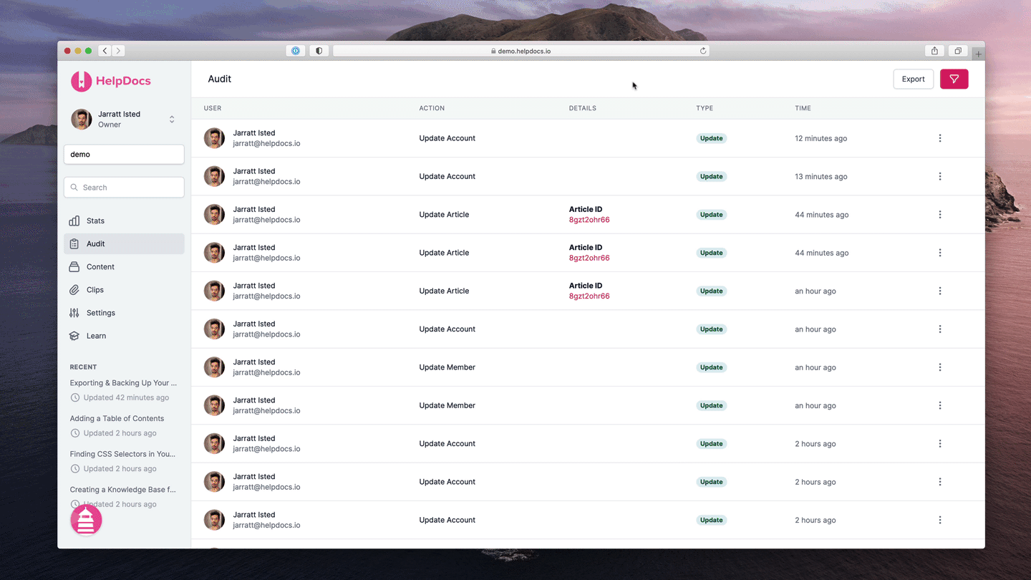
Task: Open the three-dot menu of the first Update Member row
Action: pyautogui.click(x=940, y=367)
